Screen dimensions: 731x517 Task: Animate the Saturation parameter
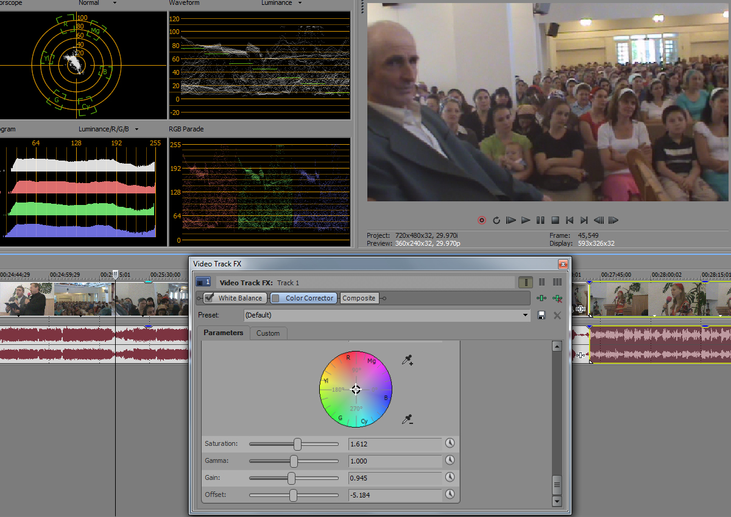(x=450, y=443)
